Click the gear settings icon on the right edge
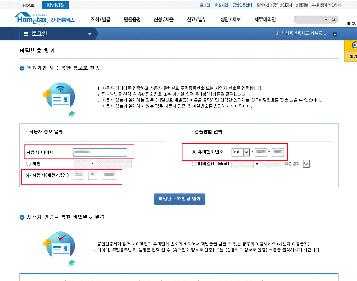This screenshot has width=357, height=281. 354,45
